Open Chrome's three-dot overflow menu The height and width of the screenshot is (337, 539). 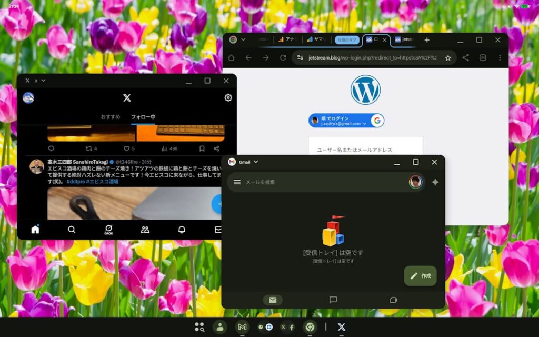coord(500,58)
